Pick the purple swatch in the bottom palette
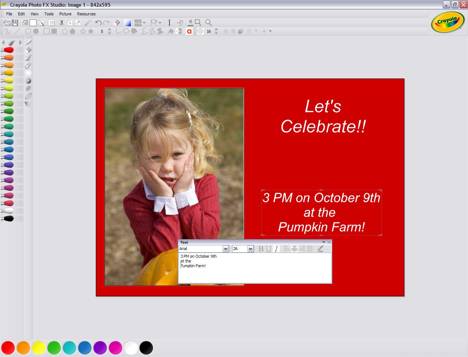468x357 pixels. [x=100, y=348]
